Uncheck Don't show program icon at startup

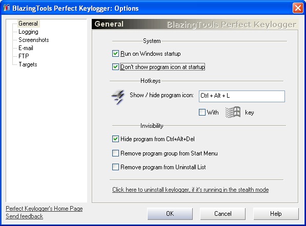(115, 67)
